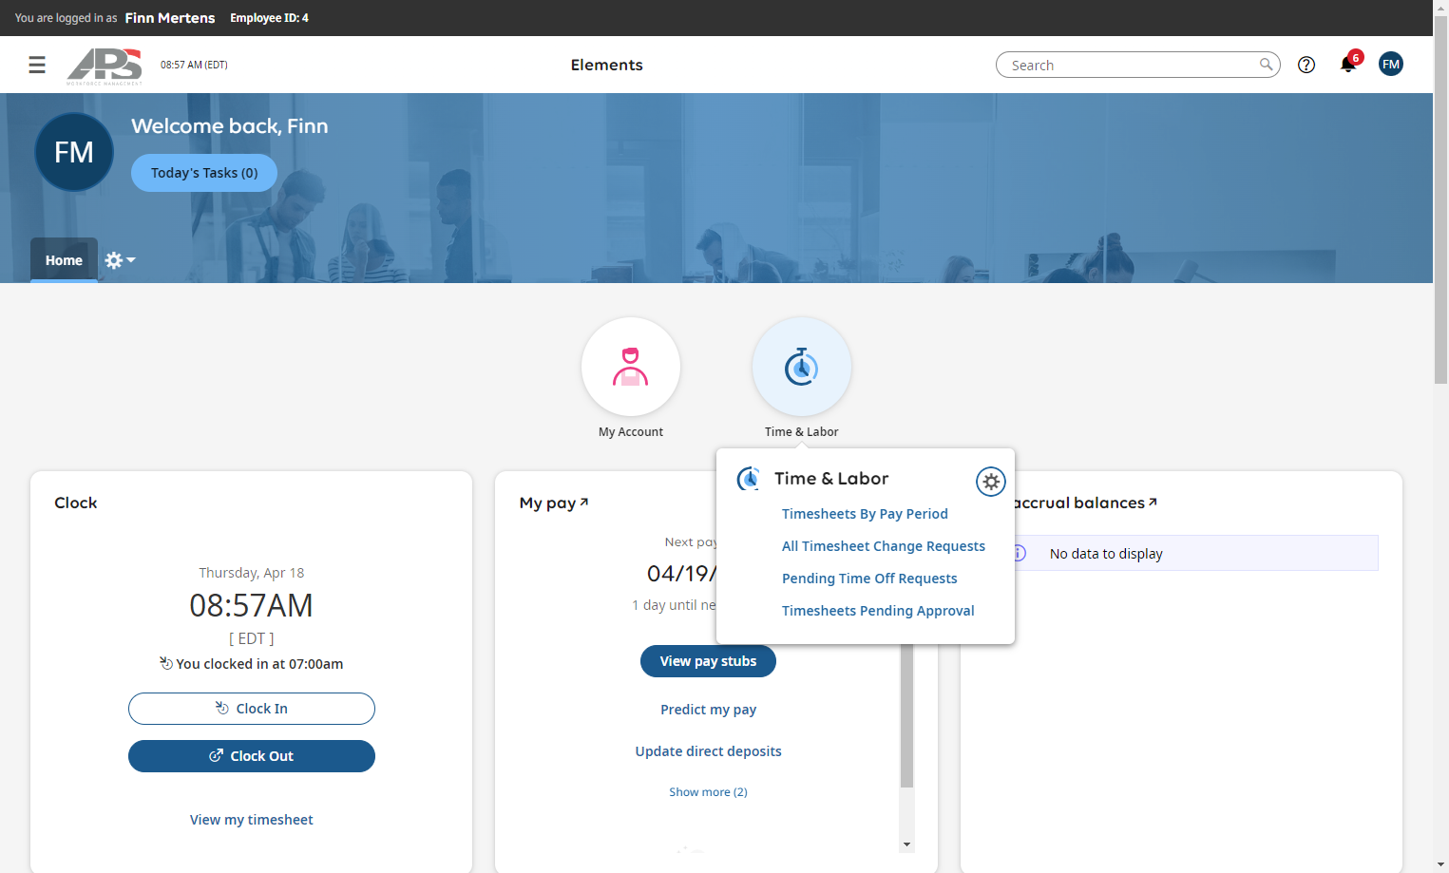Click the Time & Labor stopwatch icon

[x=802, y=367]
